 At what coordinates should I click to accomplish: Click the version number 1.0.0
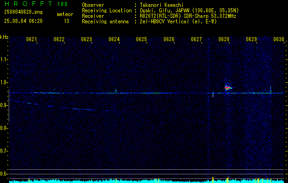click(x=62, y=4)
